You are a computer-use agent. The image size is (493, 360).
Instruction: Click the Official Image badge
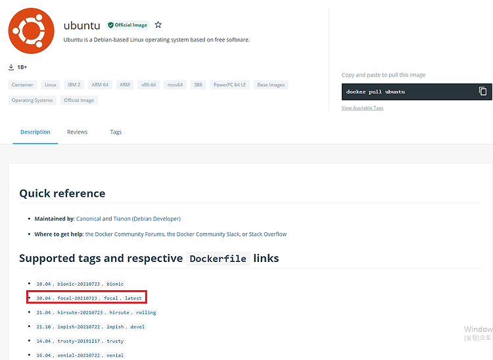click(x=128, y=25)
